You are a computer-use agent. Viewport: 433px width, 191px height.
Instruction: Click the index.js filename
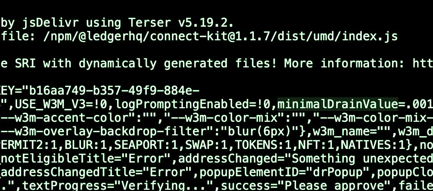[369, 36]
